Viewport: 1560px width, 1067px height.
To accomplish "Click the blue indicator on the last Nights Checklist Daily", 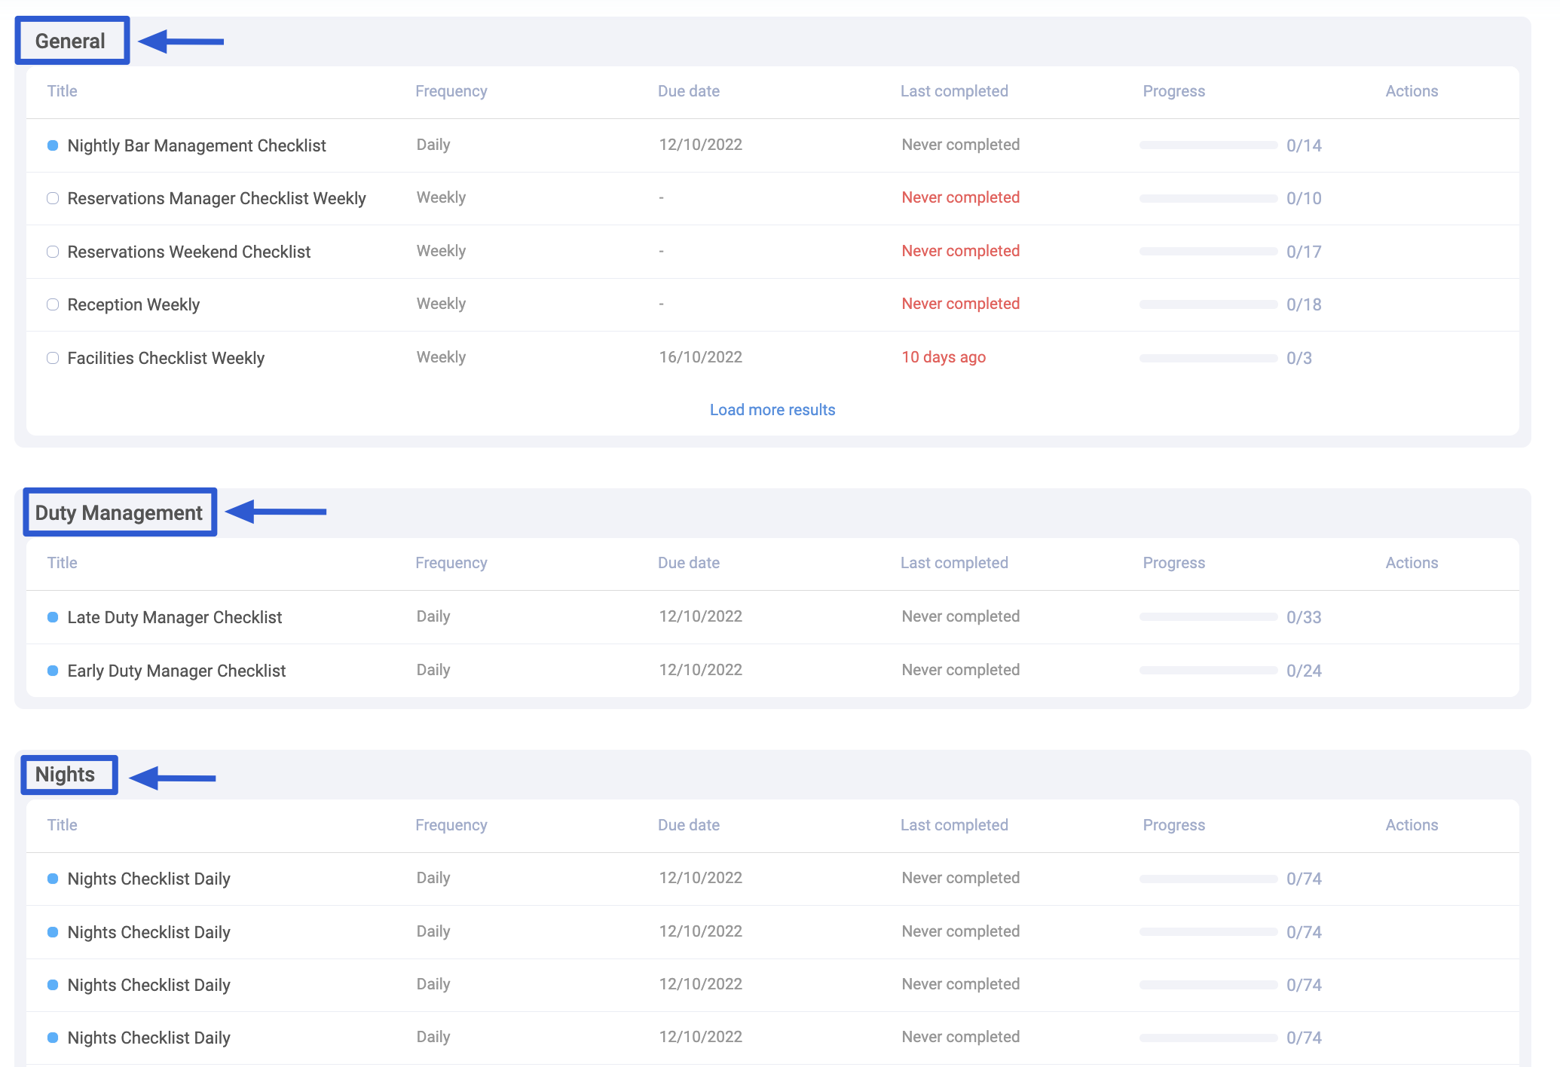I will (53, 1038).
